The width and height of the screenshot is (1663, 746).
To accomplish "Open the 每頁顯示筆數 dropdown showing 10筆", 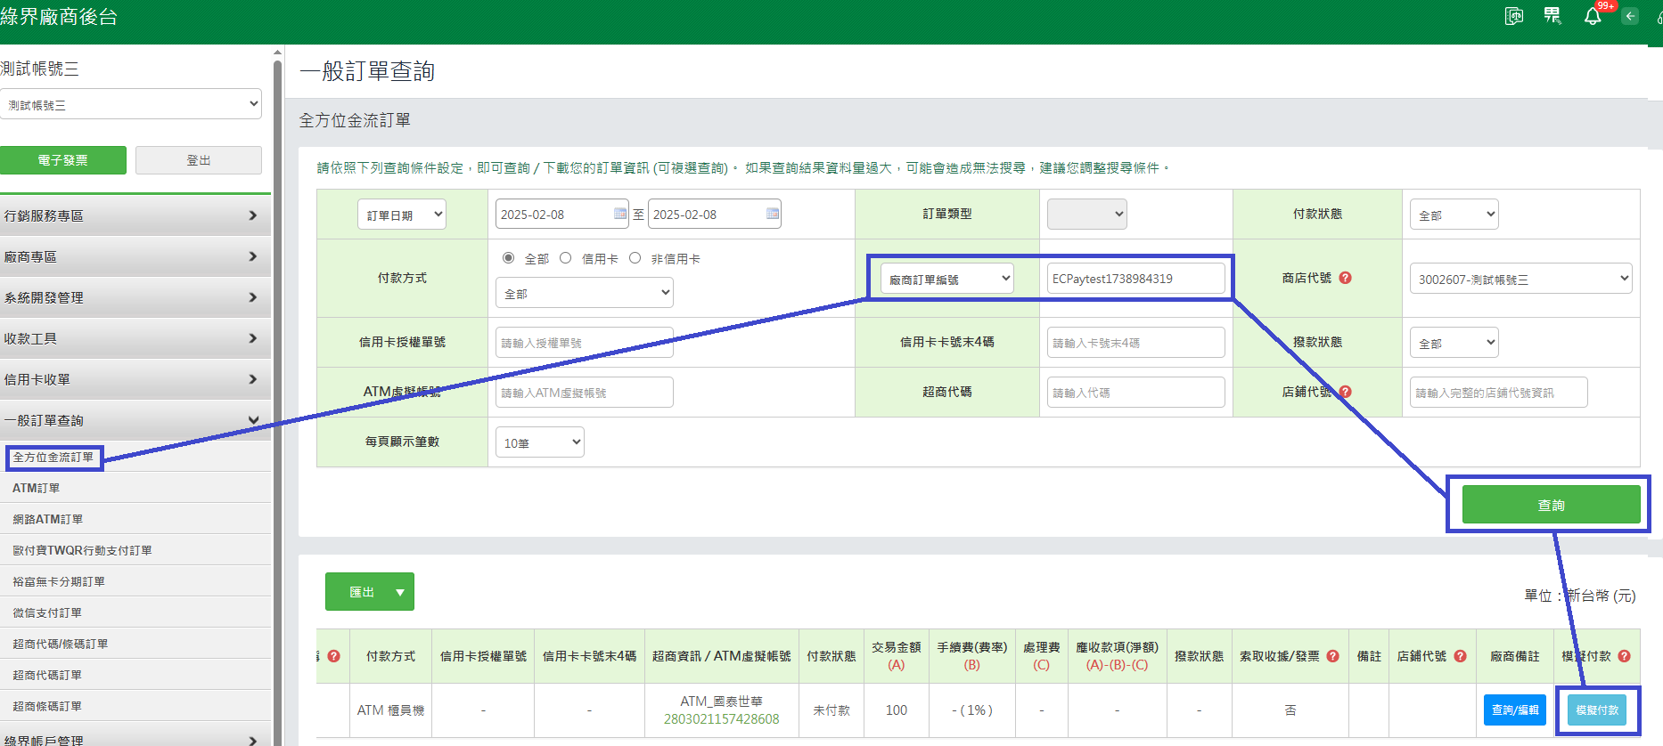I will [x=539, y=442].
